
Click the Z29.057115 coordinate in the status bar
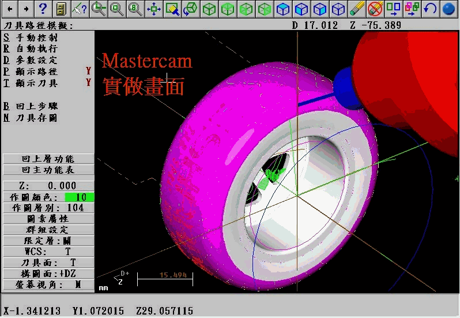pyautogui.click(x=165, y=310)
